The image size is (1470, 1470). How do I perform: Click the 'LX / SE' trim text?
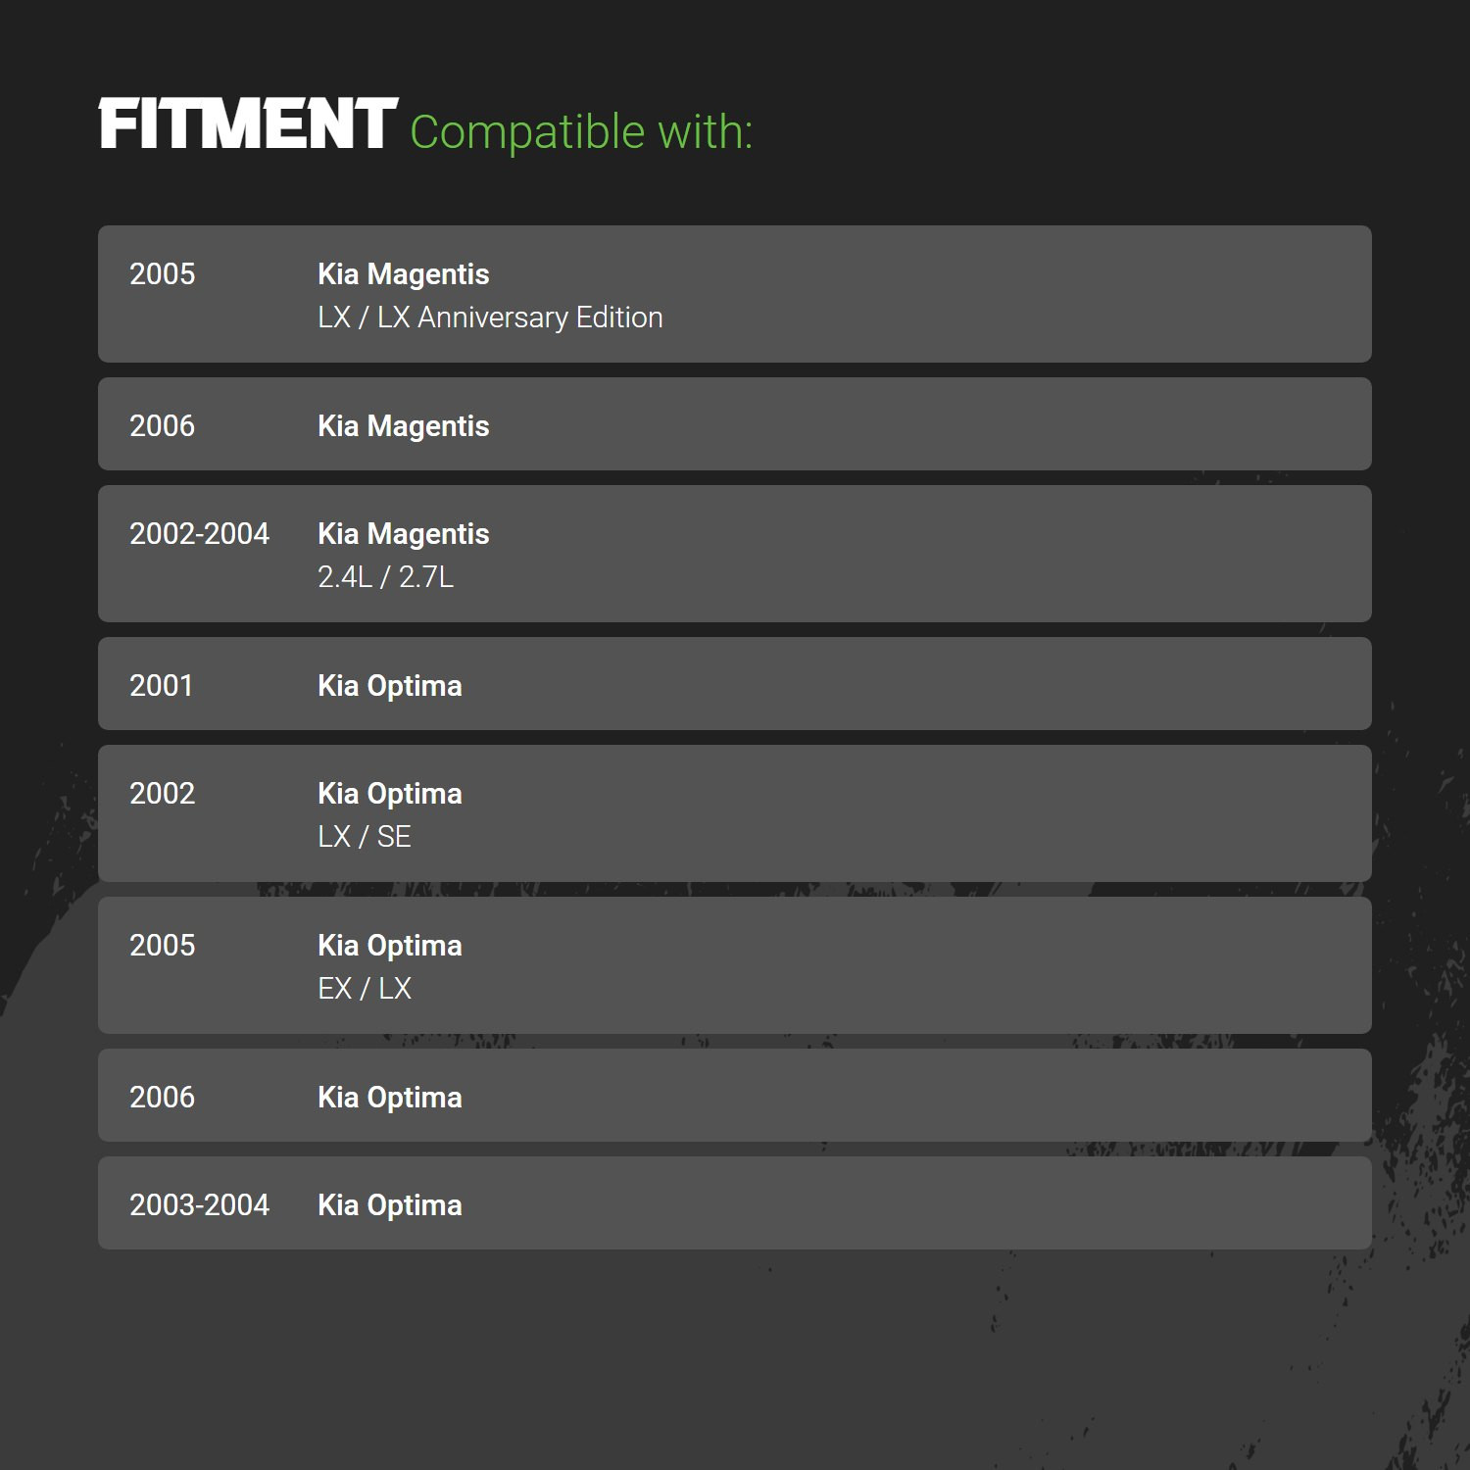click(364, 837)
